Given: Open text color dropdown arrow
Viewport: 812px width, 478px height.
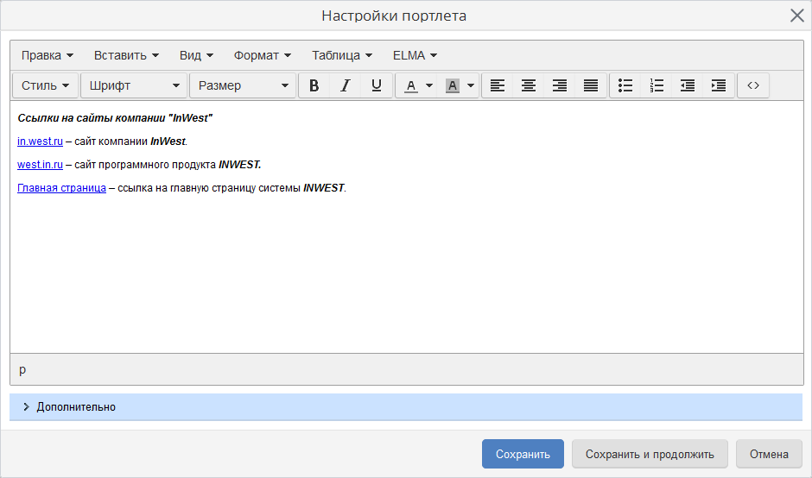Looking at the screenshot, I should pyautogui.click(x=429, y=85).
